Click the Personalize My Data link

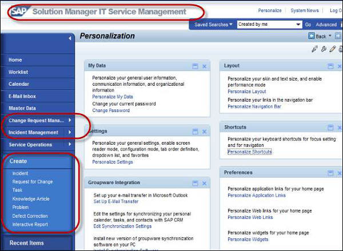click(x=113, y=97)
